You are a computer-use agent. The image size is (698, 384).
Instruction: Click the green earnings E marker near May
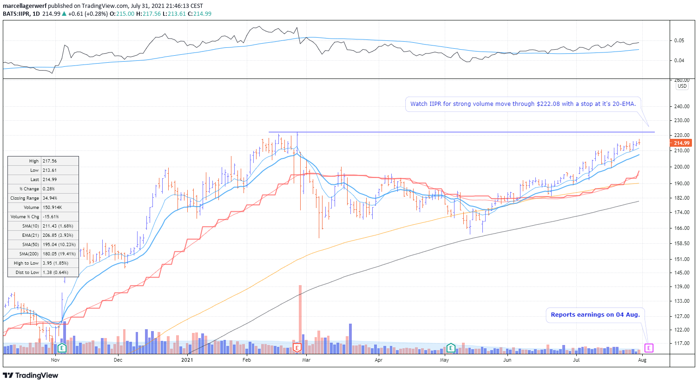pos(451,348)
